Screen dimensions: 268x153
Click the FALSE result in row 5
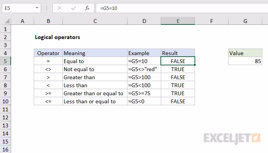pyautogui.click(x=178, y=61)
